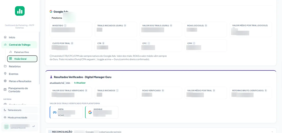Click the Valor Médio por Trial (Google) card

pyautogui.click(x=251, y=30)
